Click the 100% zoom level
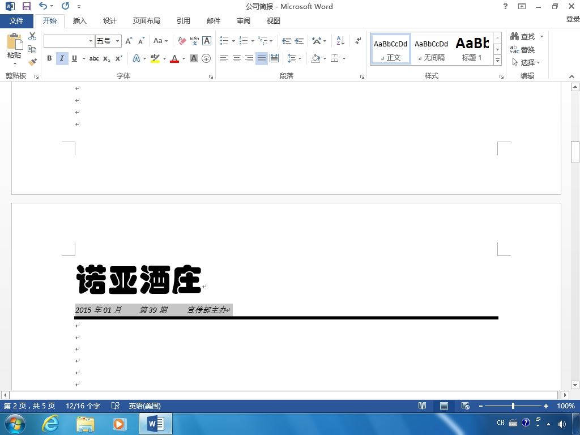Screen dimensions: 580x435 click(x=566, y=406)
